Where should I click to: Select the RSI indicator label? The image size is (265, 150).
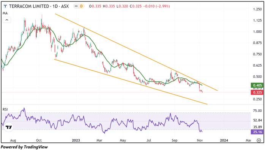(5, 109)
